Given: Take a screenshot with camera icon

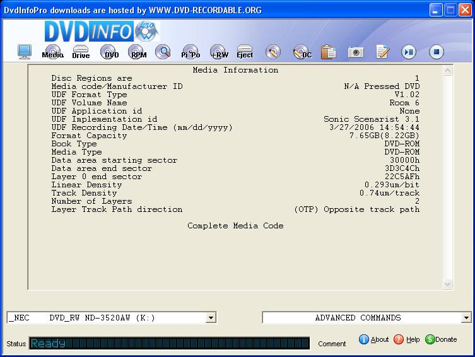Looking at the screenshot, I should 356,52.
